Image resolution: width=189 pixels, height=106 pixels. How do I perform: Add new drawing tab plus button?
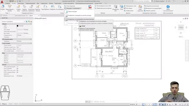[42, 16]
